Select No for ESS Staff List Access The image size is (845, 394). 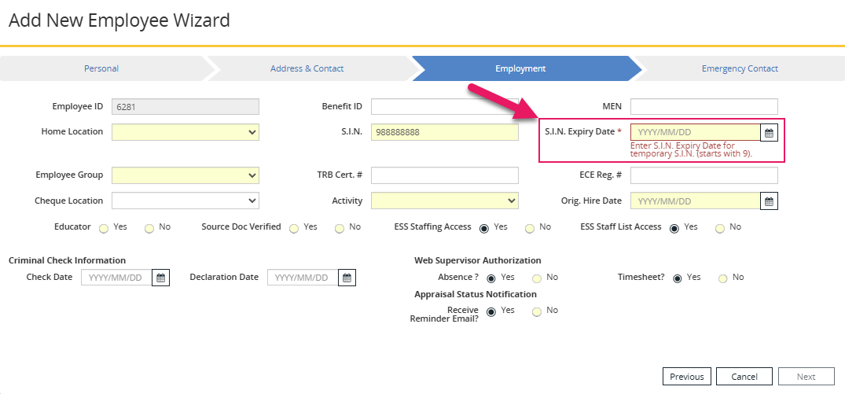pos(719,229)
